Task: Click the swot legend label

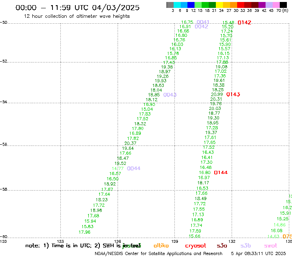Action: point(271,246)
